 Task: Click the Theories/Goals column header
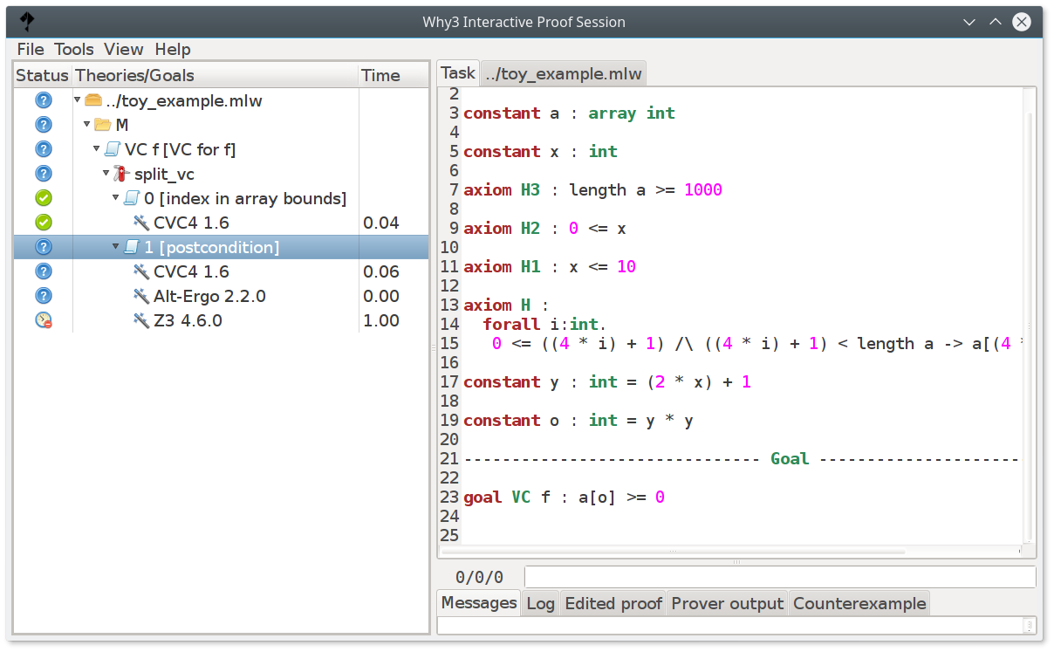[216, 75]
